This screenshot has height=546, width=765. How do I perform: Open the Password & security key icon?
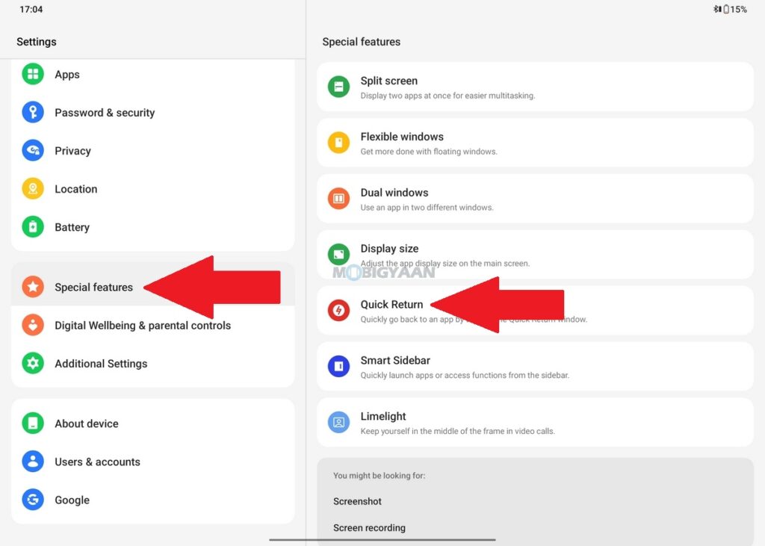(x=33, y=112)
